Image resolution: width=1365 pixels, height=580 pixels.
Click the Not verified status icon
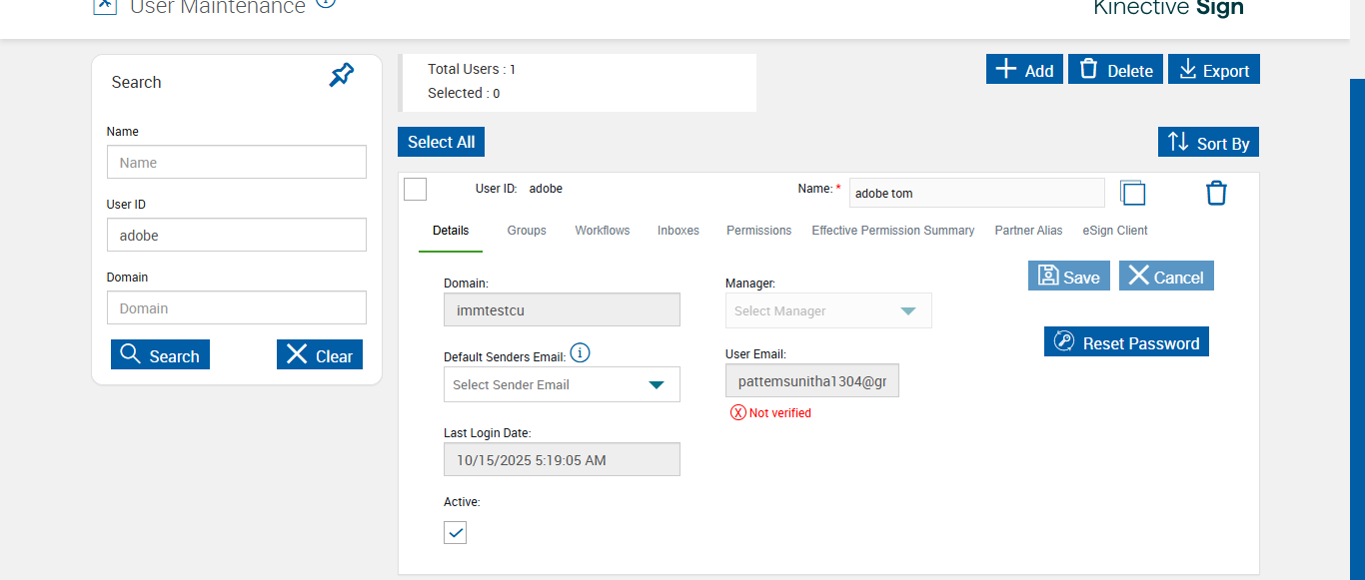738,412
